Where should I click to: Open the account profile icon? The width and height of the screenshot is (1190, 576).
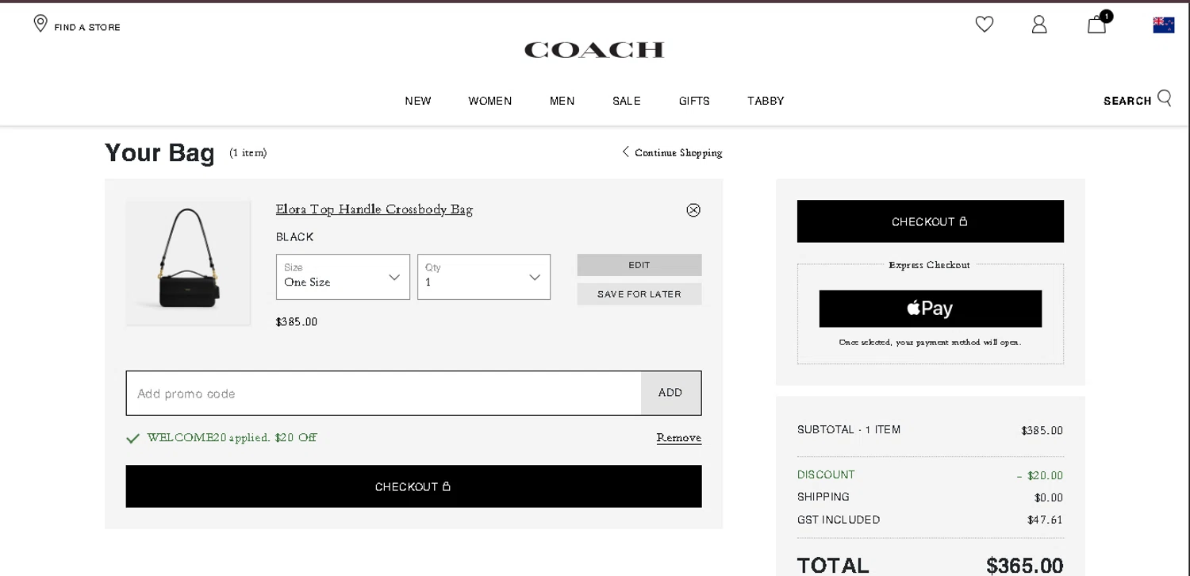point(1039,25)
